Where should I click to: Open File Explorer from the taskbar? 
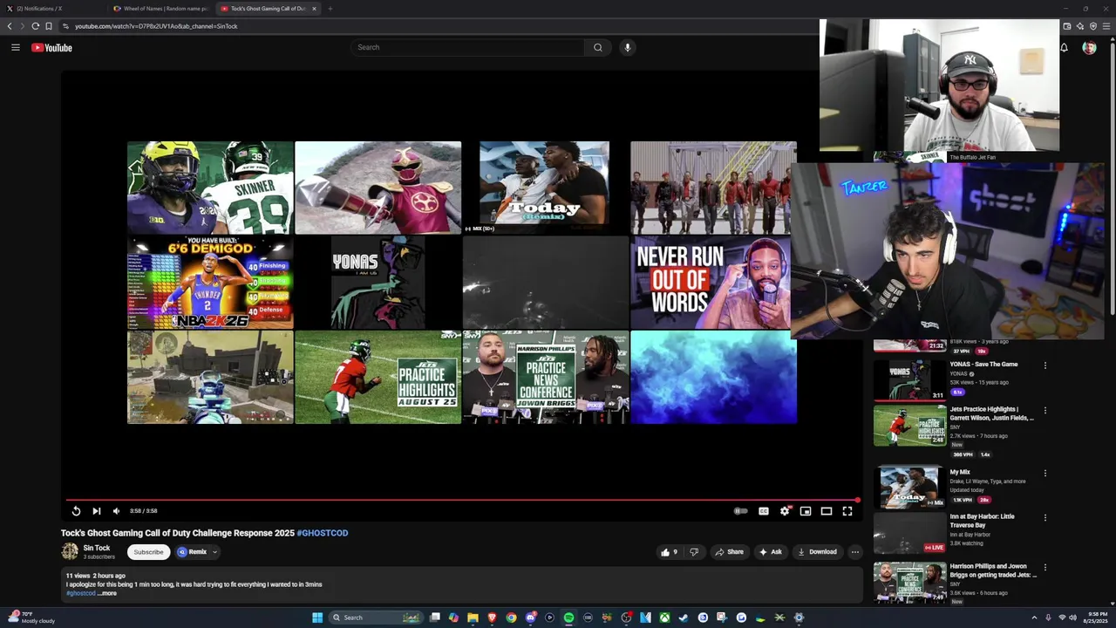click(x=473, y=618)
